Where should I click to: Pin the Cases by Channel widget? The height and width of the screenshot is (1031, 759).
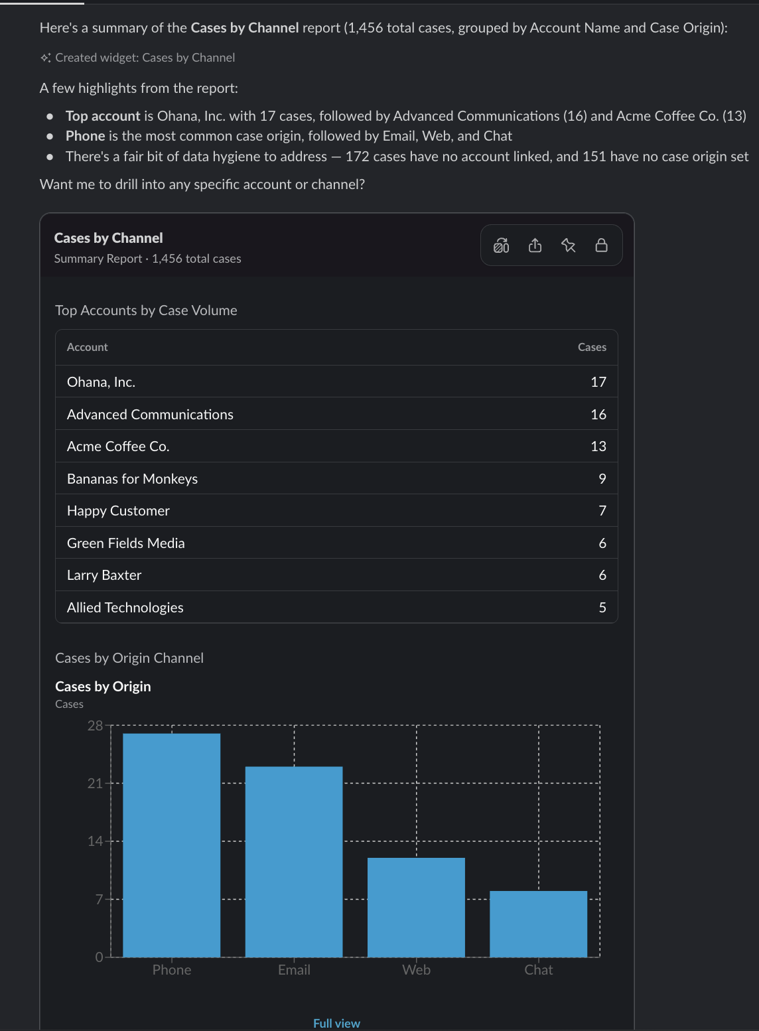(568, 245)
